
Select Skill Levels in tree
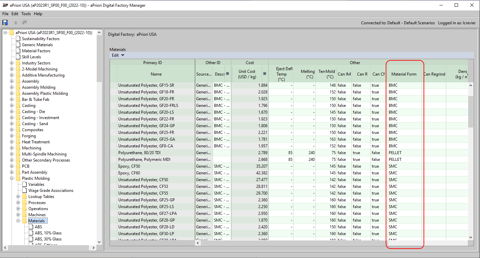[x=31, y=57]
